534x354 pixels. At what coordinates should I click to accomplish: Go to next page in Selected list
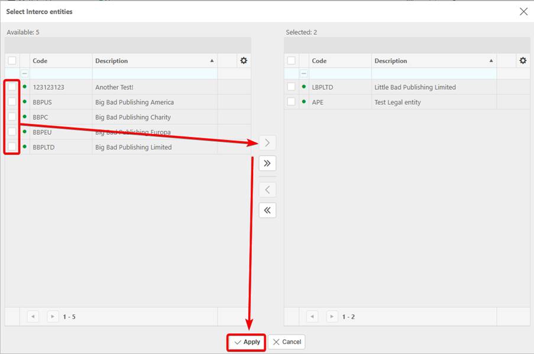click(332, 317)
